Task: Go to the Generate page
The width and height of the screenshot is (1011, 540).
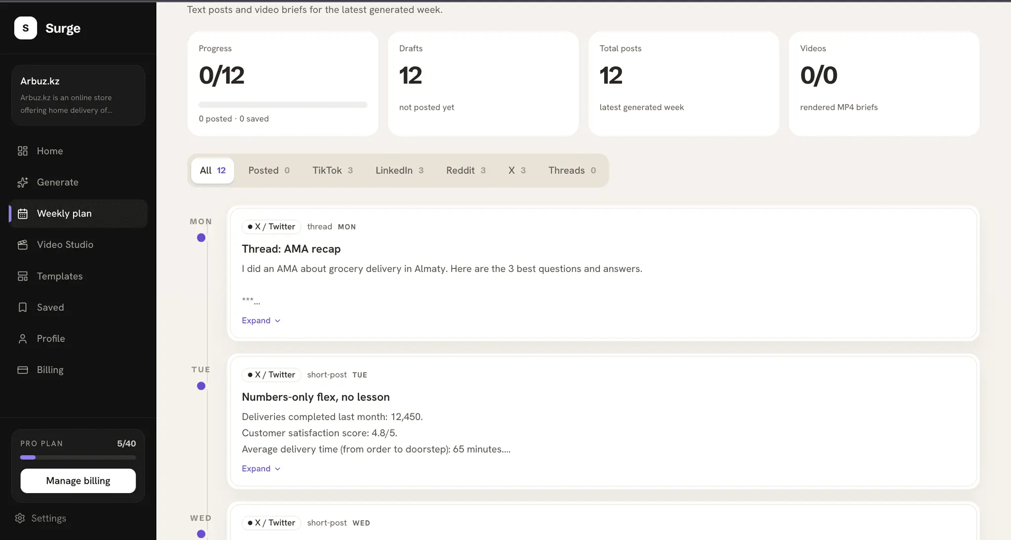Action: pos(78,182)
